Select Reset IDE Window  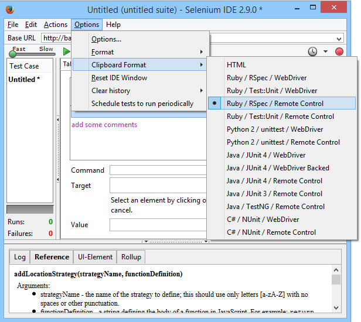pyautogui.click(x=139, y=78)
